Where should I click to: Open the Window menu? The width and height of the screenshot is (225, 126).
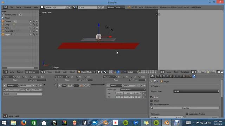(x=27, y=7)
